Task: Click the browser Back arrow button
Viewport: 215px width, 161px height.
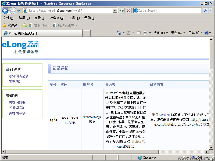Action: tap(5, 10)
